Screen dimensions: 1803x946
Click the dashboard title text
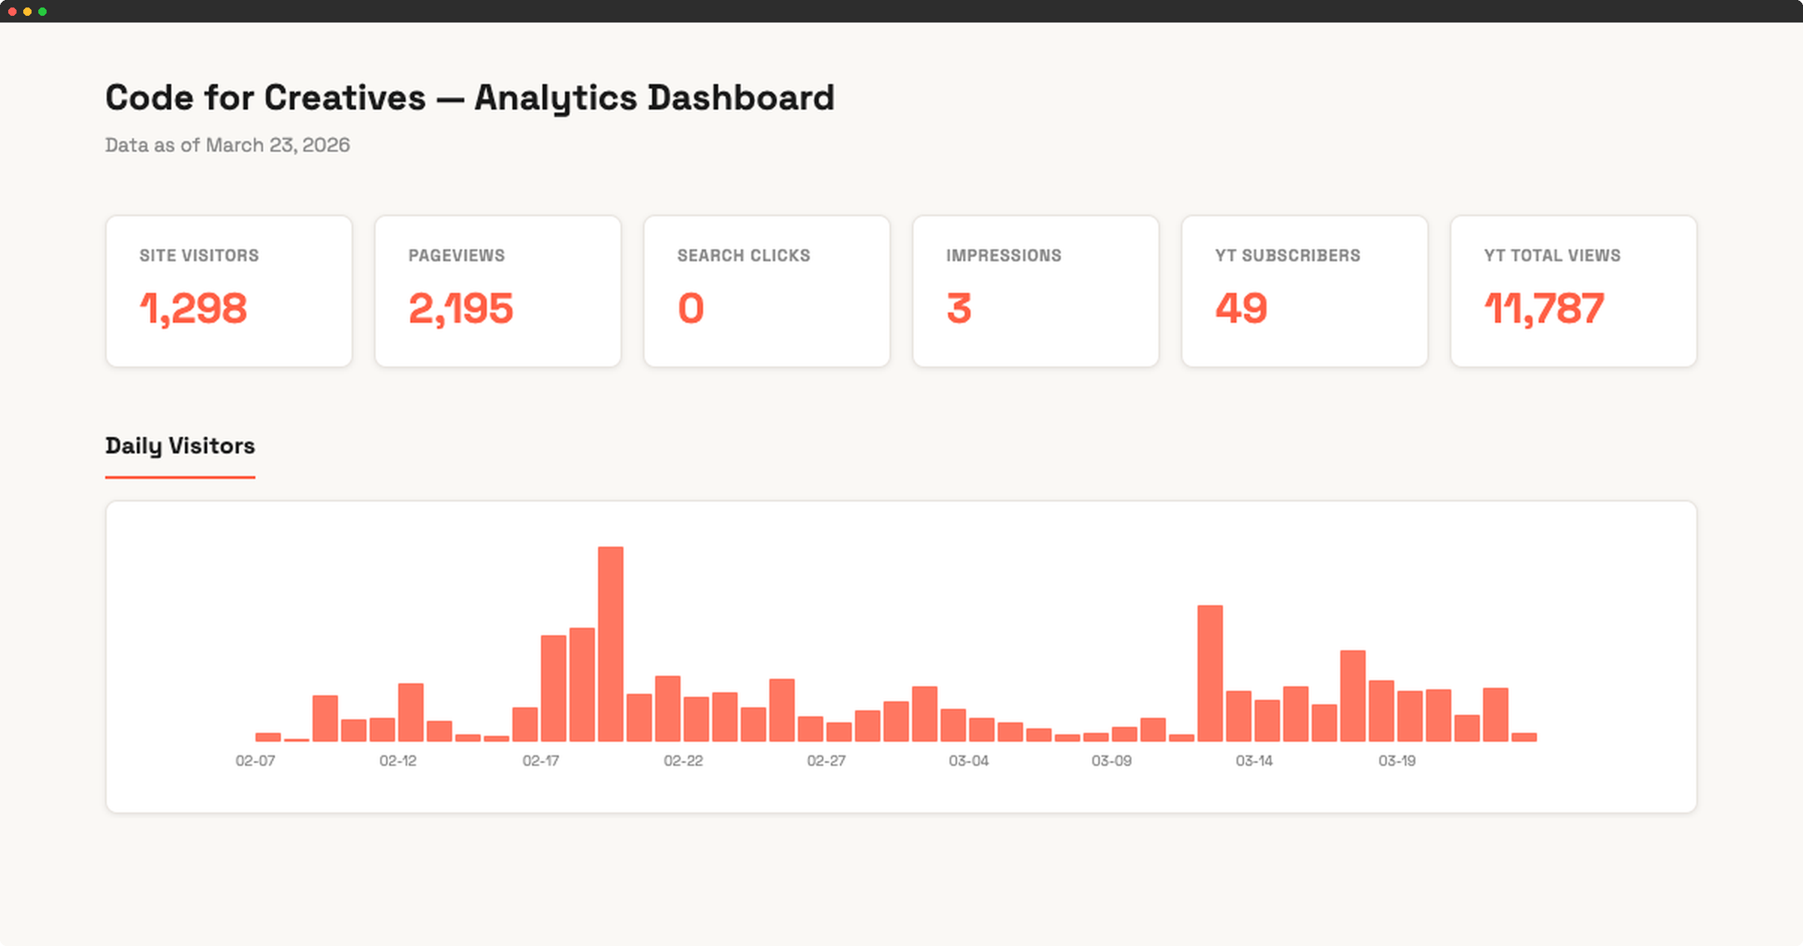coord(469,96)
